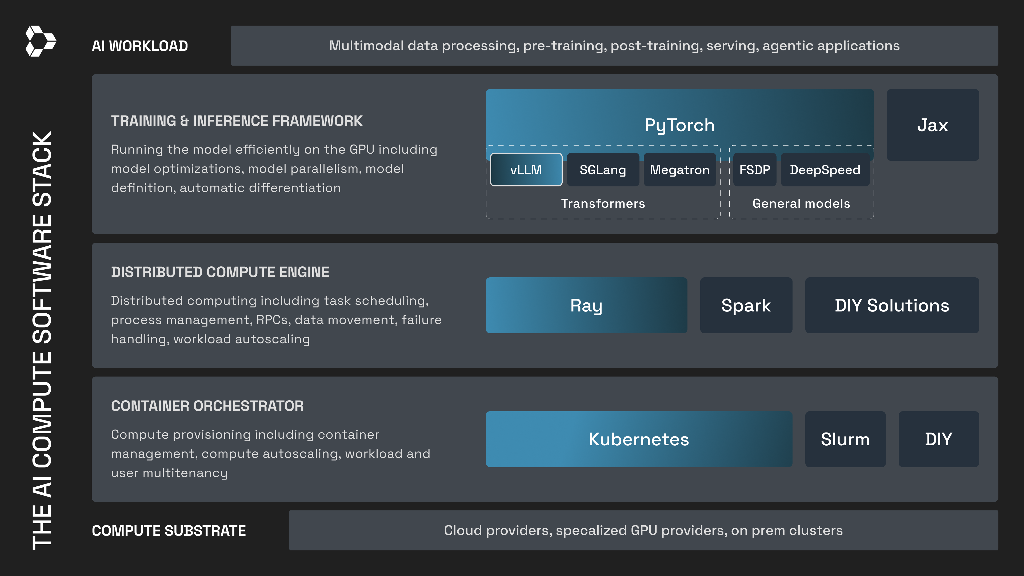Image resolution: width=1024 pixels, height=576 pixels.
Task: Click the FSDP box
Action: [754, 170]
